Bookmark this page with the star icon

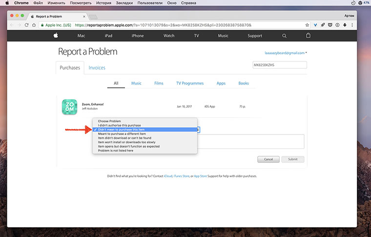307,24
